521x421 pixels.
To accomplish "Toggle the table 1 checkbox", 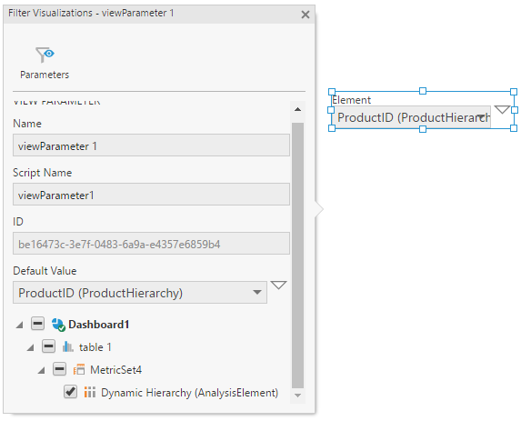I will coord(48,346).
